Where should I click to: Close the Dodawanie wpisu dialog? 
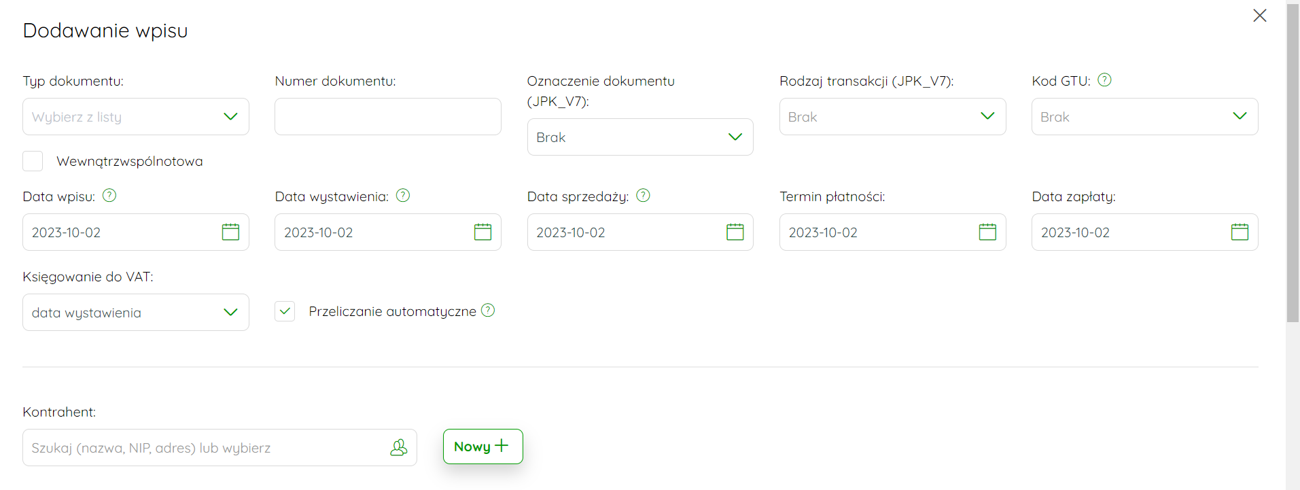(1260, 16)
